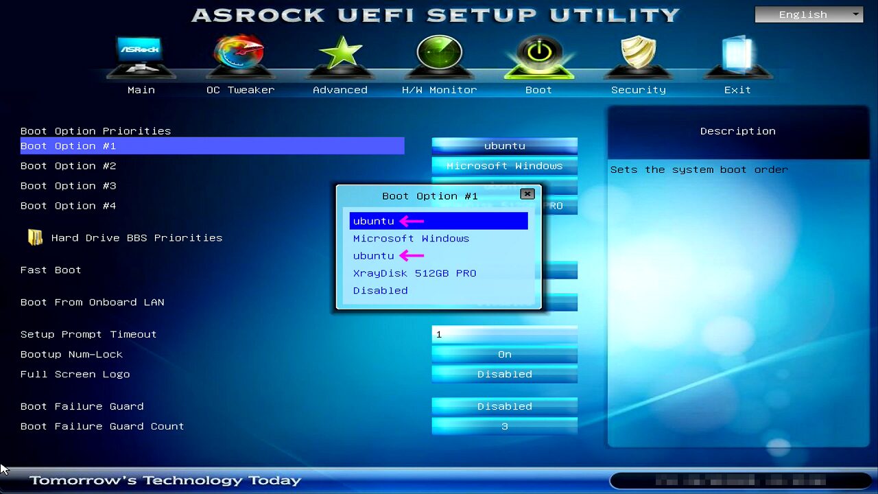Switch to the H/W Monitor tab label

point(439,90)
